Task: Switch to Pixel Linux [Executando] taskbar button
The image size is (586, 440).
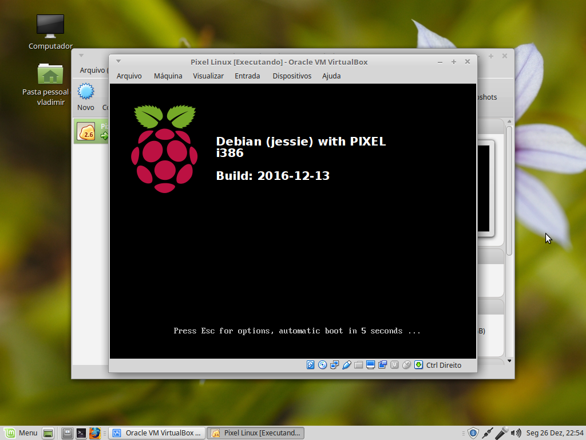Action: point(256,433)
